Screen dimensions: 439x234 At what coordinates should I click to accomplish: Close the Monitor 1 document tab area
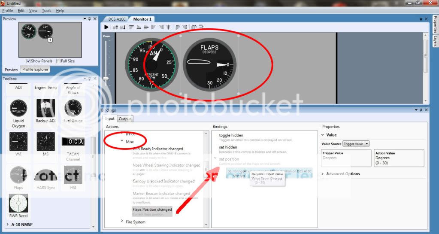coord(427,19)
